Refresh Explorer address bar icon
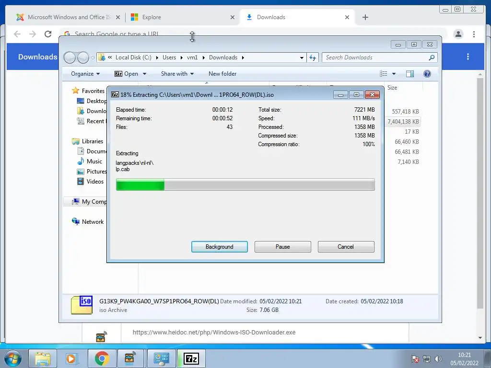 pyautogui.click(x=313, y=57)
